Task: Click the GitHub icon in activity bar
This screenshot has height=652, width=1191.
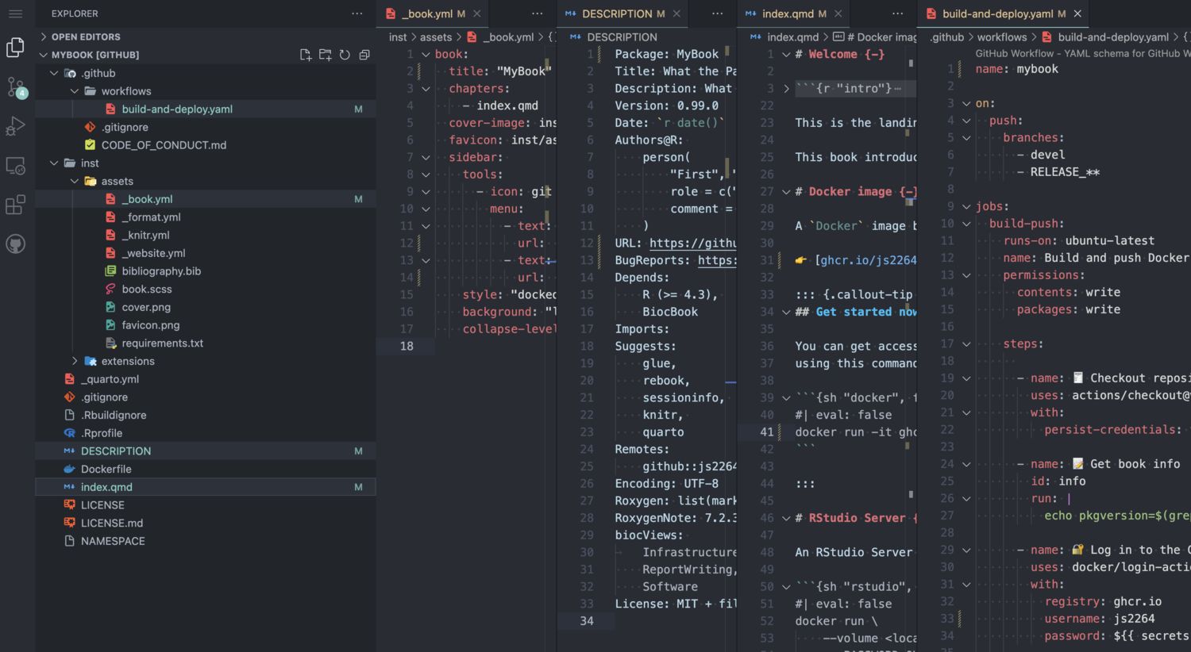Action: click(x=16, y=244)
